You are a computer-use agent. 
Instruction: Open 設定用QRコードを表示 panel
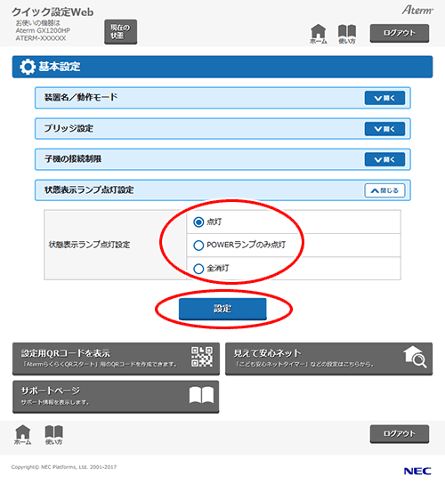tap(116, 359)
